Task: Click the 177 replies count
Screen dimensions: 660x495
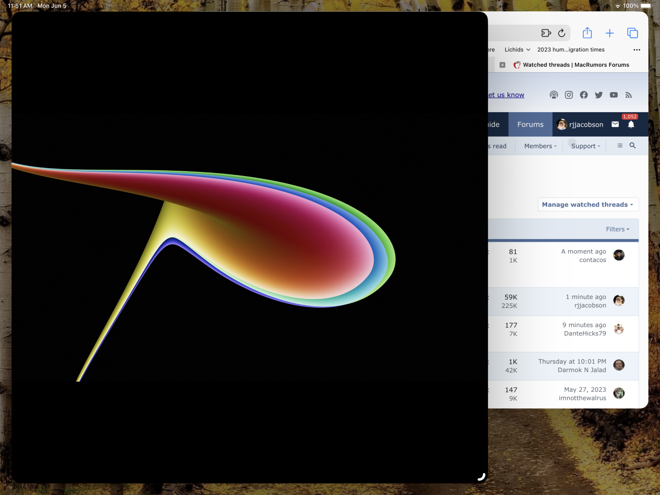Action: (511, 325)
